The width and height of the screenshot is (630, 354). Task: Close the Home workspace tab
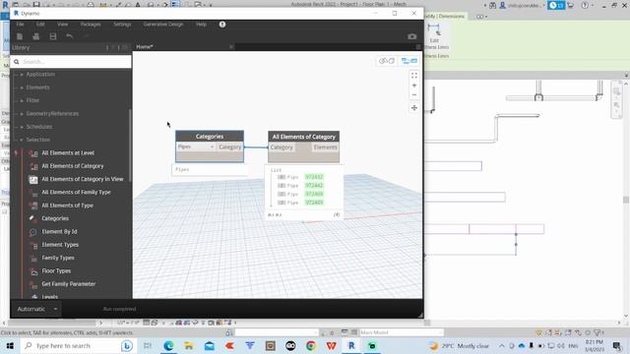231,47
